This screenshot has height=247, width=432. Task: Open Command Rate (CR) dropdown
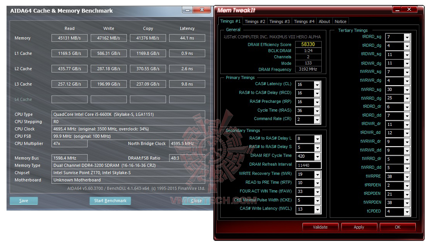317,120
